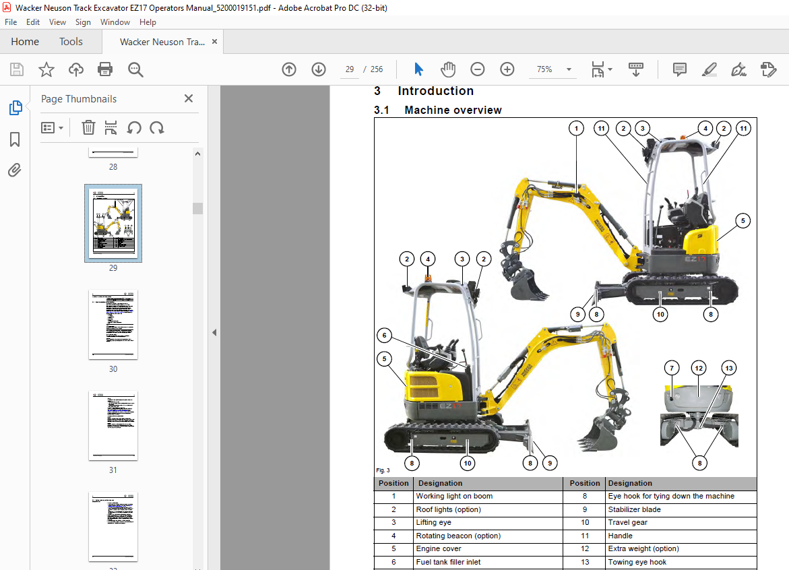Open the Find text search tool
The height and width of the screenshot is (570, 789).
[x=135, y=69]
